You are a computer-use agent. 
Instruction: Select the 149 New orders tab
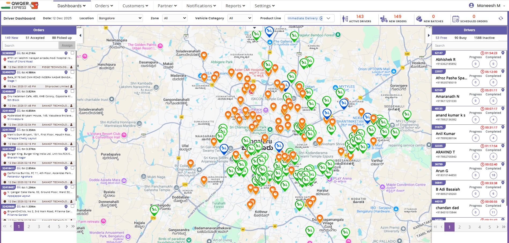click(12, 38)
